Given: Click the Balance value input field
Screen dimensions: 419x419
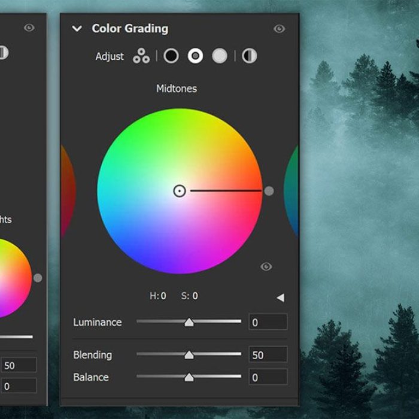Looking at the screenshot, I should click(x=268, y=377).
